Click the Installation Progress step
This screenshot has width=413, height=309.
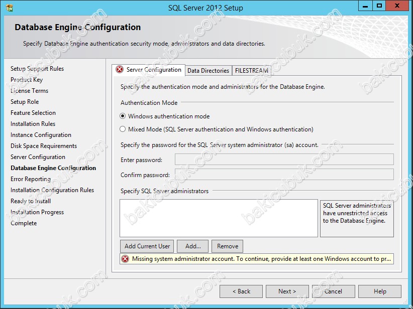click(37, 212)
